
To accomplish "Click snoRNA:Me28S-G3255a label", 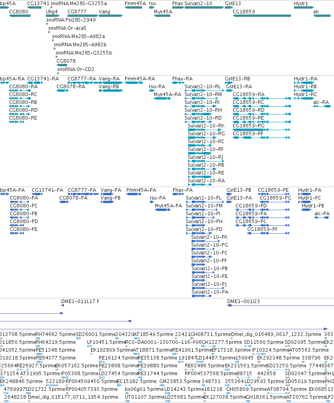I will (79, 4).
